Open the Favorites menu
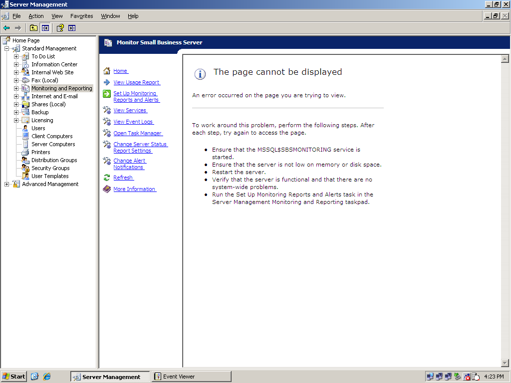The width and height of the screenshot is (511, 383). pyautogui.click(x=81, y=16)
